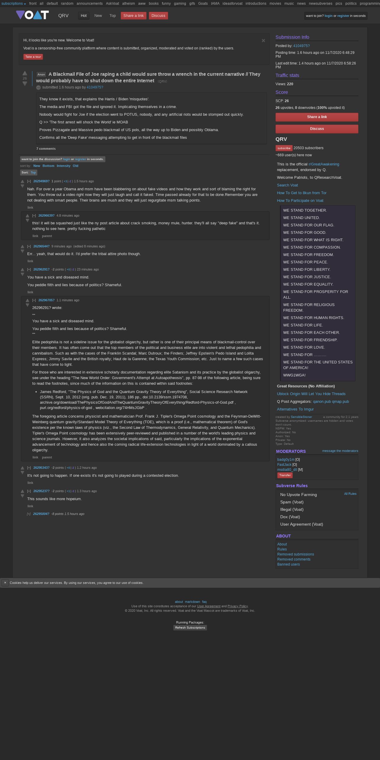Screen dimensions: 380x760
Task: Upvote comment 26296705
Action: point(27,300)
